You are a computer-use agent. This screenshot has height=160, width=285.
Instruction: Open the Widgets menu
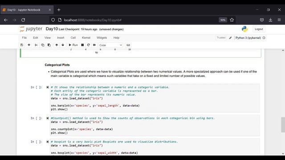[102, 38]
